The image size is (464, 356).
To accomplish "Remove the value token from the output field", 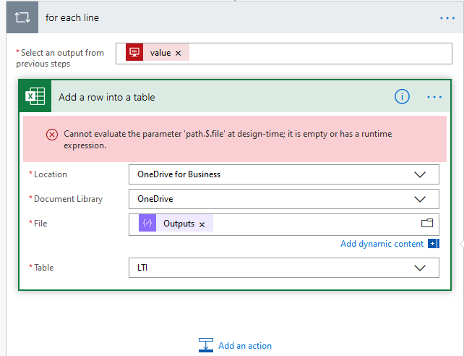I will 178,53.
